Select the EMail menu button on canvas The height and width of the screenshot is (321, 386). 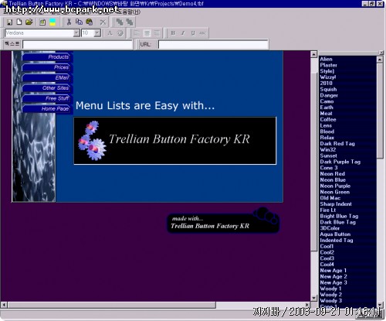pos(47,77)
